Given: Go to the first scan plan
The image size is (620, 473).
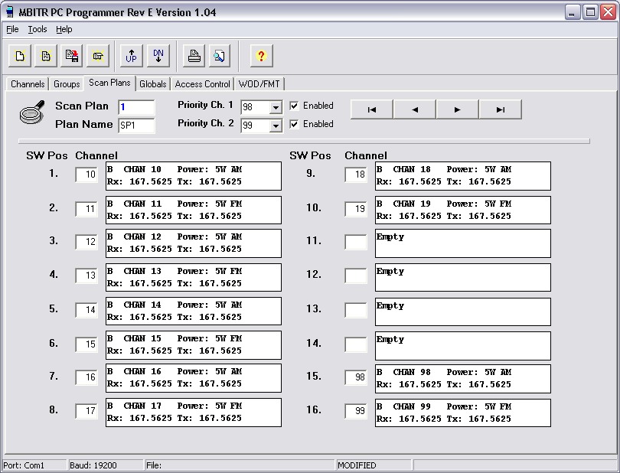Looking at the screenshot, I should (x=372, y=109).
